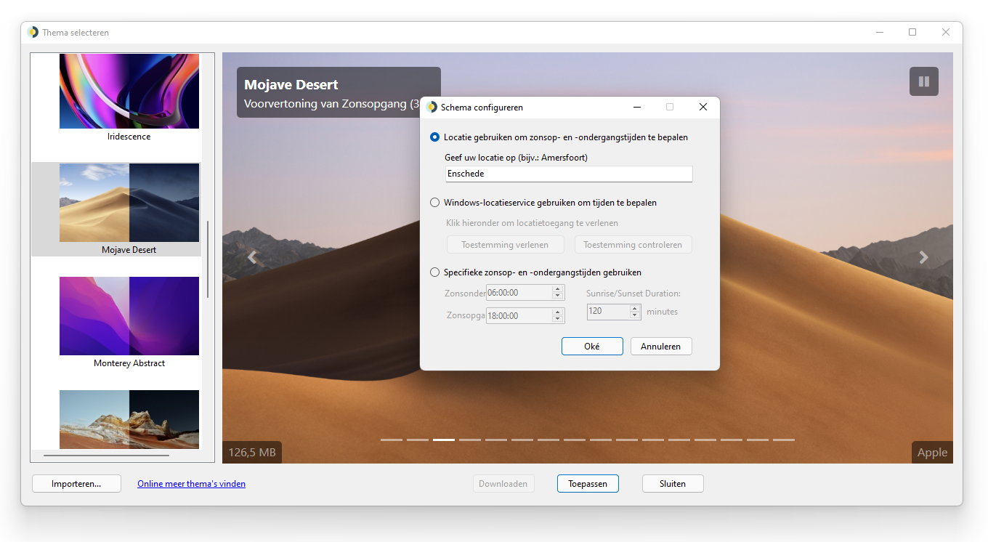Viewport: 988px width, 542px height.
Task: Go to next preview image arrow
Action: (923, 257)
